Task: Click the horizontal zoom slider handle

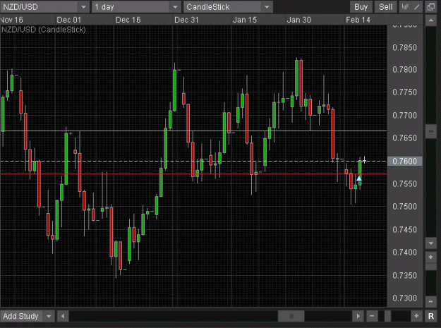Action: [x=387, y=316]
